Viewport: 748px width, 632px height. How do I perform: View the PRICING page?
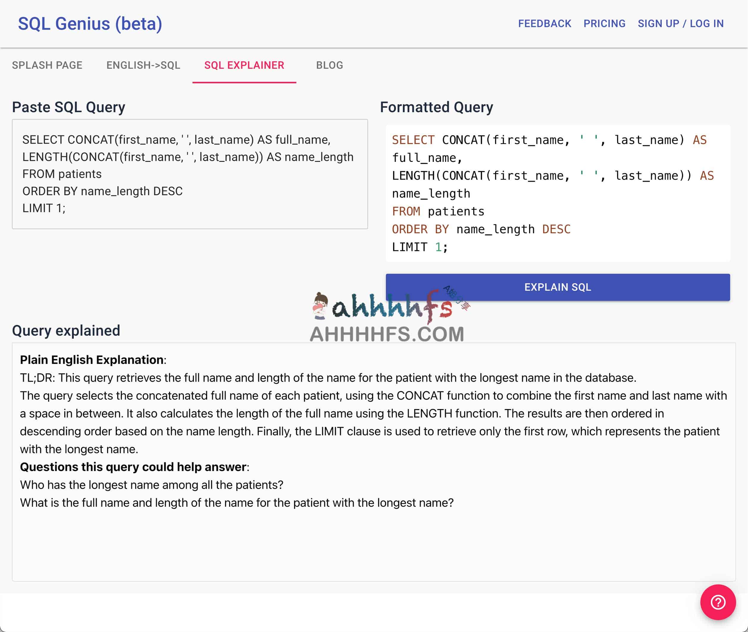tap(604, 24)
